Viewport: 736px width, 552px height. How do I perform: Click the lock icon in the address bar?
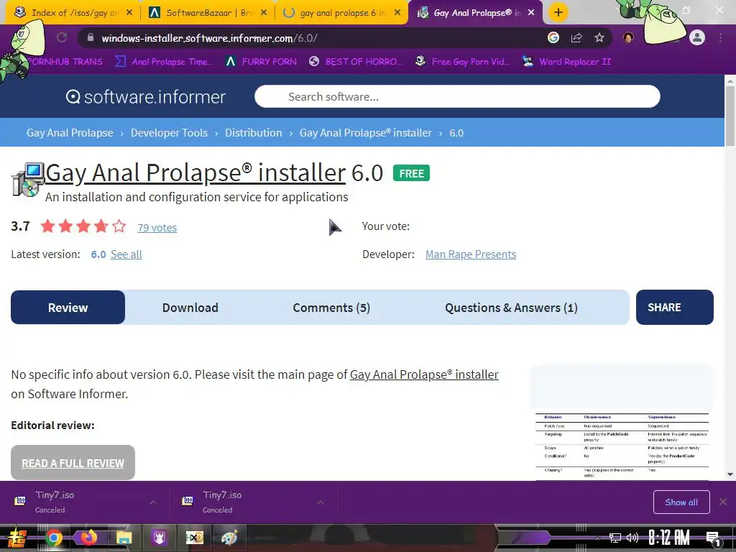[x=91, y=38]
